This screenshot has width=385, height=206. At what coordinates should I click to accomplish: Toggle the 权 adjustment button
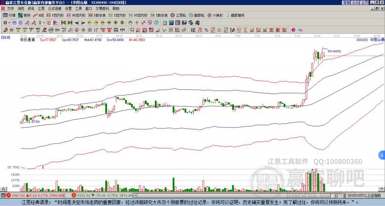click(49, 23)
